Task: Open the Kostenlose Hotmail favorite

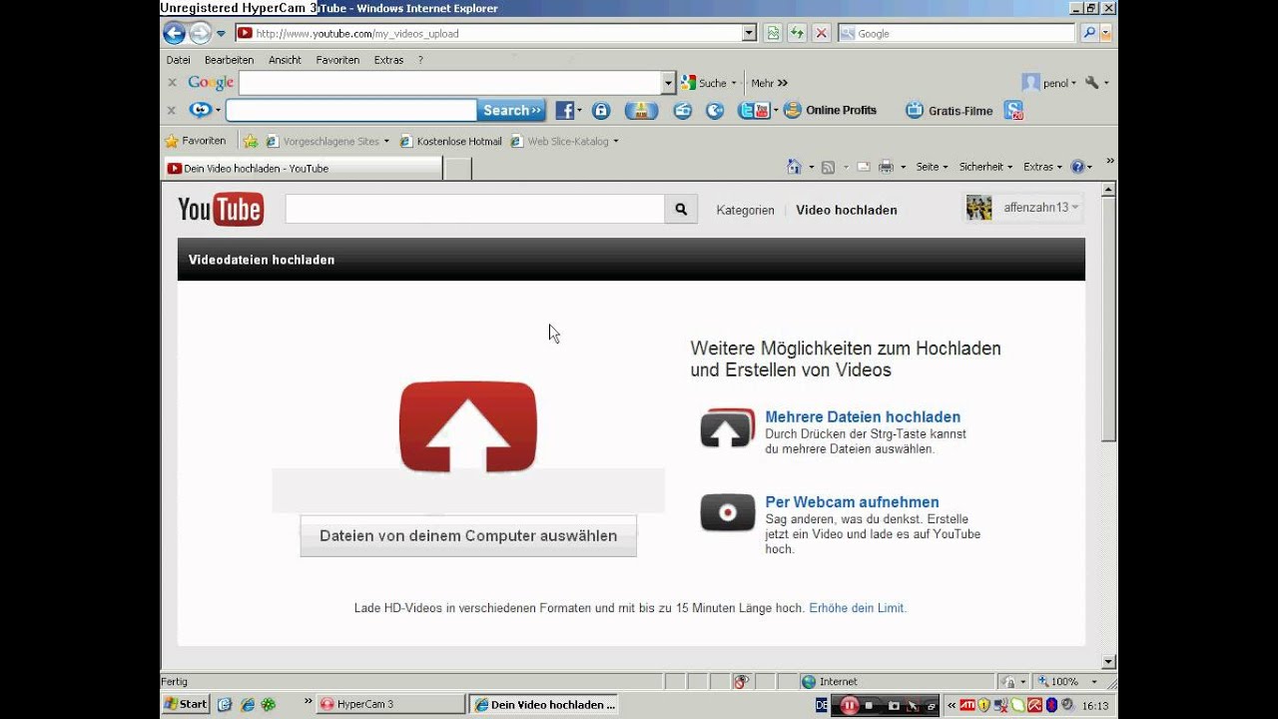Action: [450, 141]
